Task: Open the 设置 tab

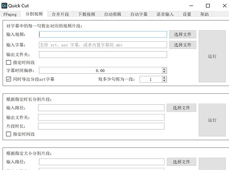Action: [x=187, y=14]
